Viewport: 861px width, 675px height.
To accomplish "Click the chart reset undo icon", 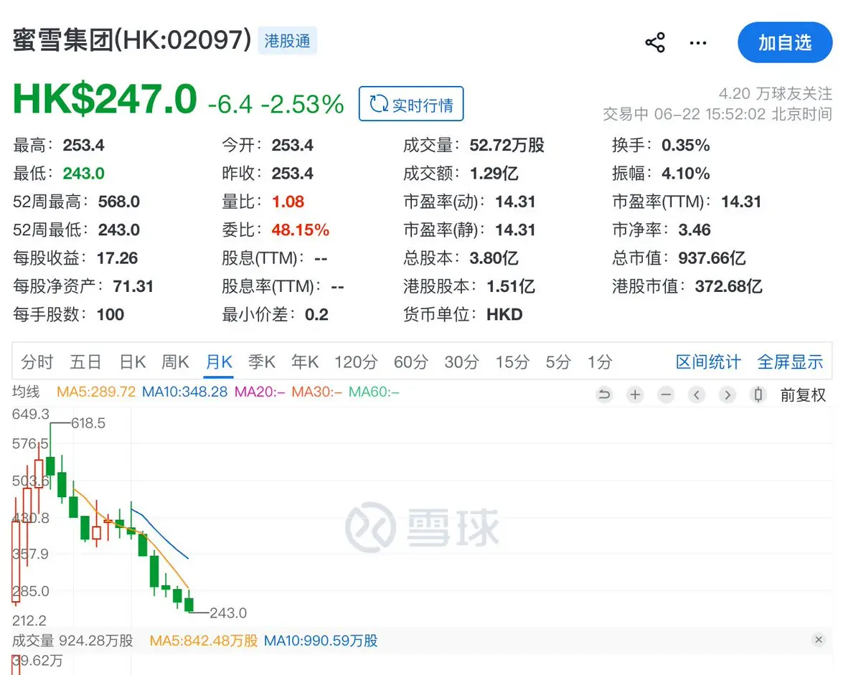I will [605, 395].
